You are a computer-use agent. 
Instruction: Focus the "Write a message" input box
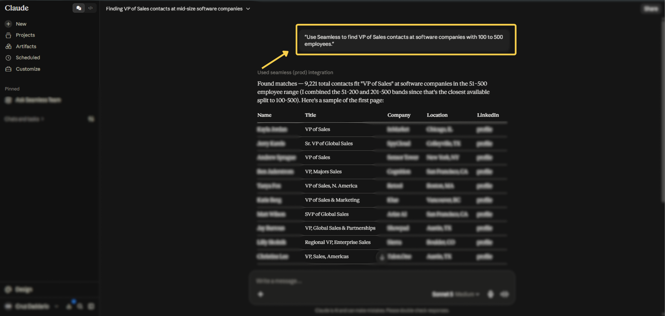382,281
